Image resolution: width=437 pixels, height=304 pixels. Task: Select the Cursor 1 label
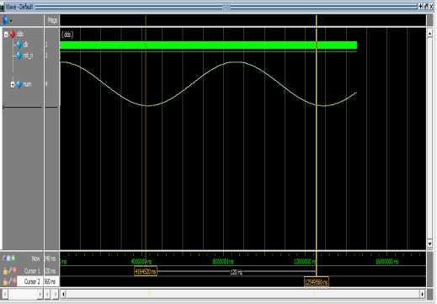(x=32, y=271)
